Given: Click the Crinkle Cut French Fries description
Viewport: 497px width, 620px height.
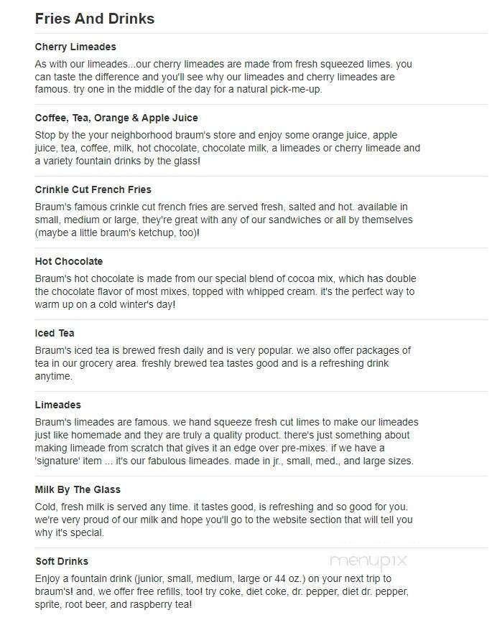Looking at the screenshot, I should click(224, 220).
